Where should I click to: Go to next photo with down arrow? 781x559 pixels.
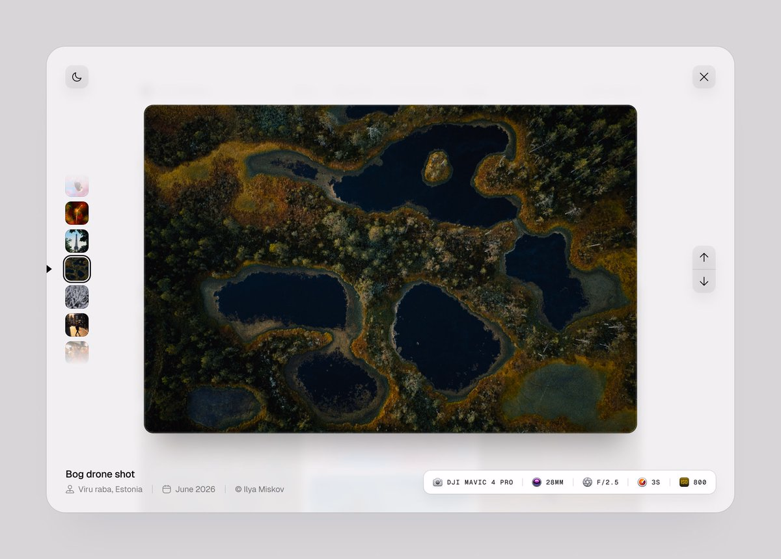click(x=704, y=281)
